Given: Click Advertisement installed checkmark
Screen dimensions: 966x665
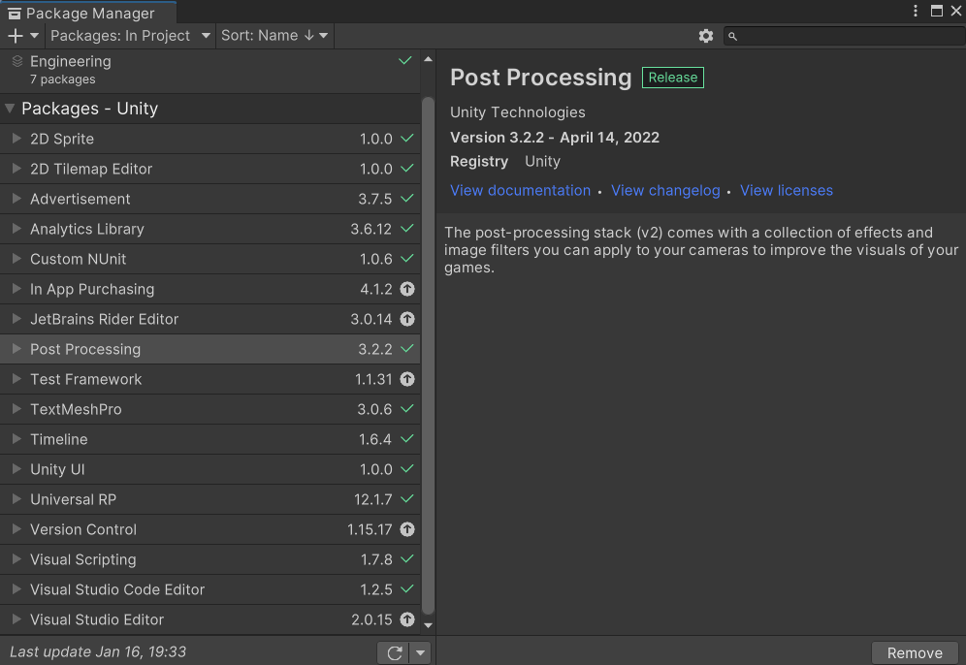Looking at the screenshot, I should (x=407, y=199).
